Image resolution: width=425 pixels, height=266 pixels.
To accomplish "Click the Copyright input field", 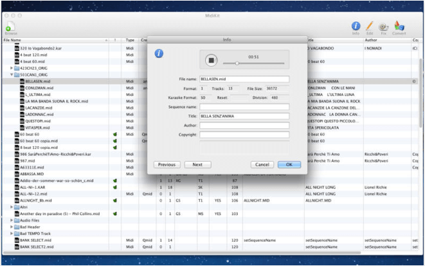I will point(244,135).
